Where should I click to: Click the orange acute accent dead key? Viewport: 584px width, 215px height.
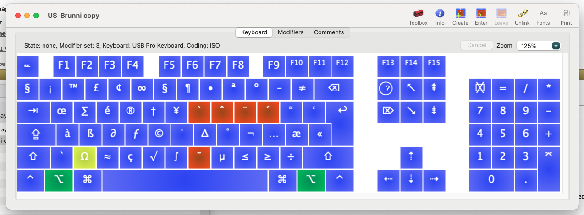point(268,112)
